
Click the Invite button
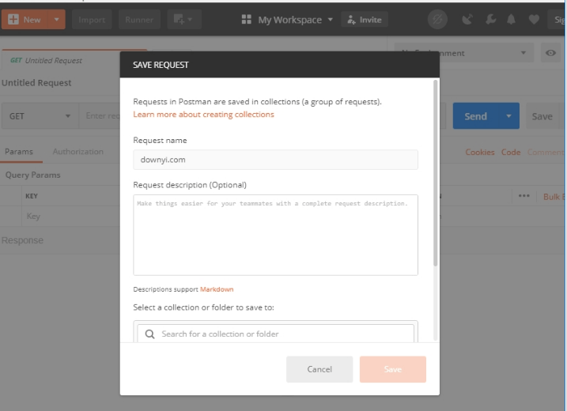point(364,20)
